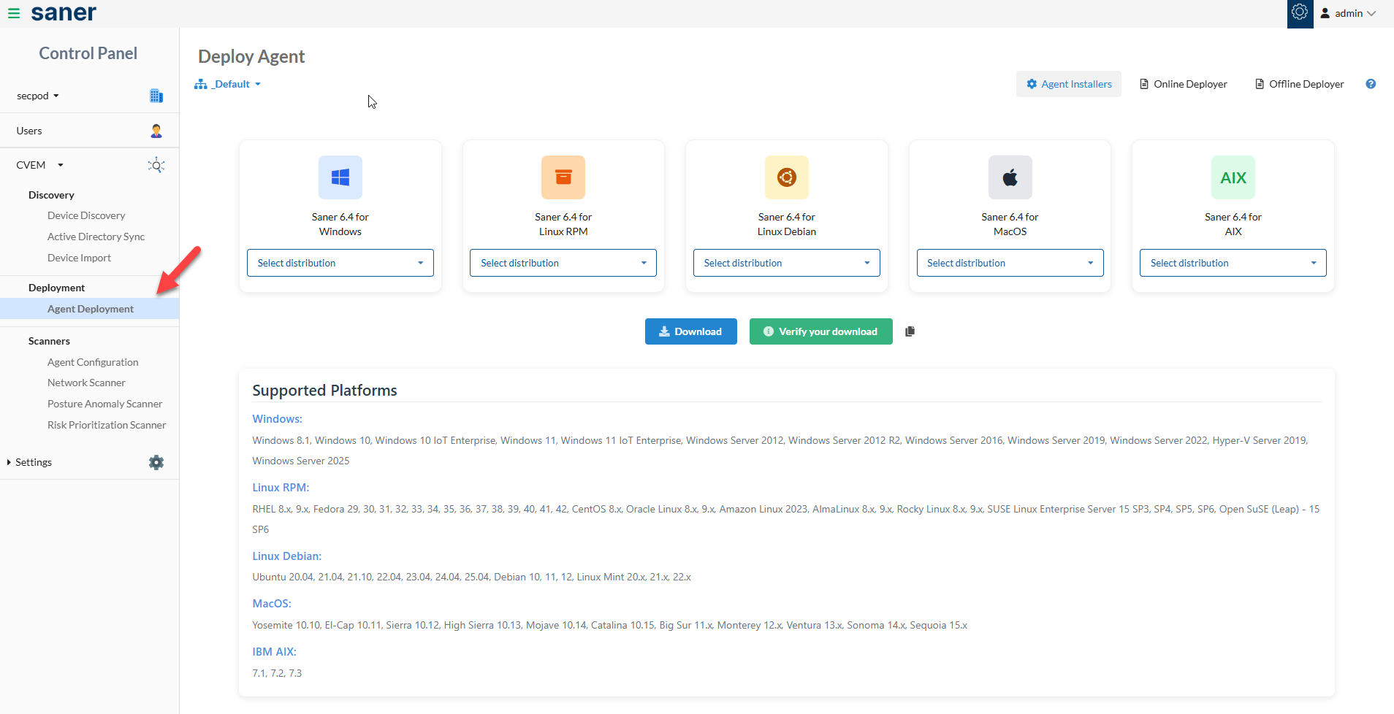Image resolution: width=1394 pixels, height=714 pixels.
Task: Click the settings gear in the top bar
Action: click(x=1300, y=12)
